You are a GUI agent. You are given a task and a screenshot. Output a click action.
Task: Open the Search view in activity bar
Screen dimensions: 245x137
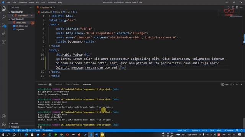tap(4, 17)
